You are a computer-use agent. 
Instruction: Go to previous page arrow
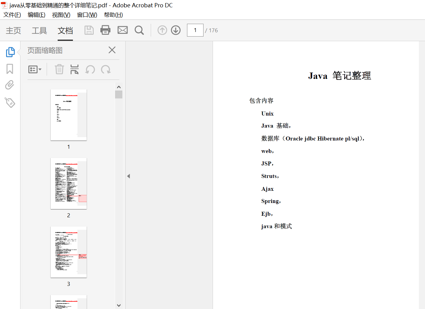162,30
